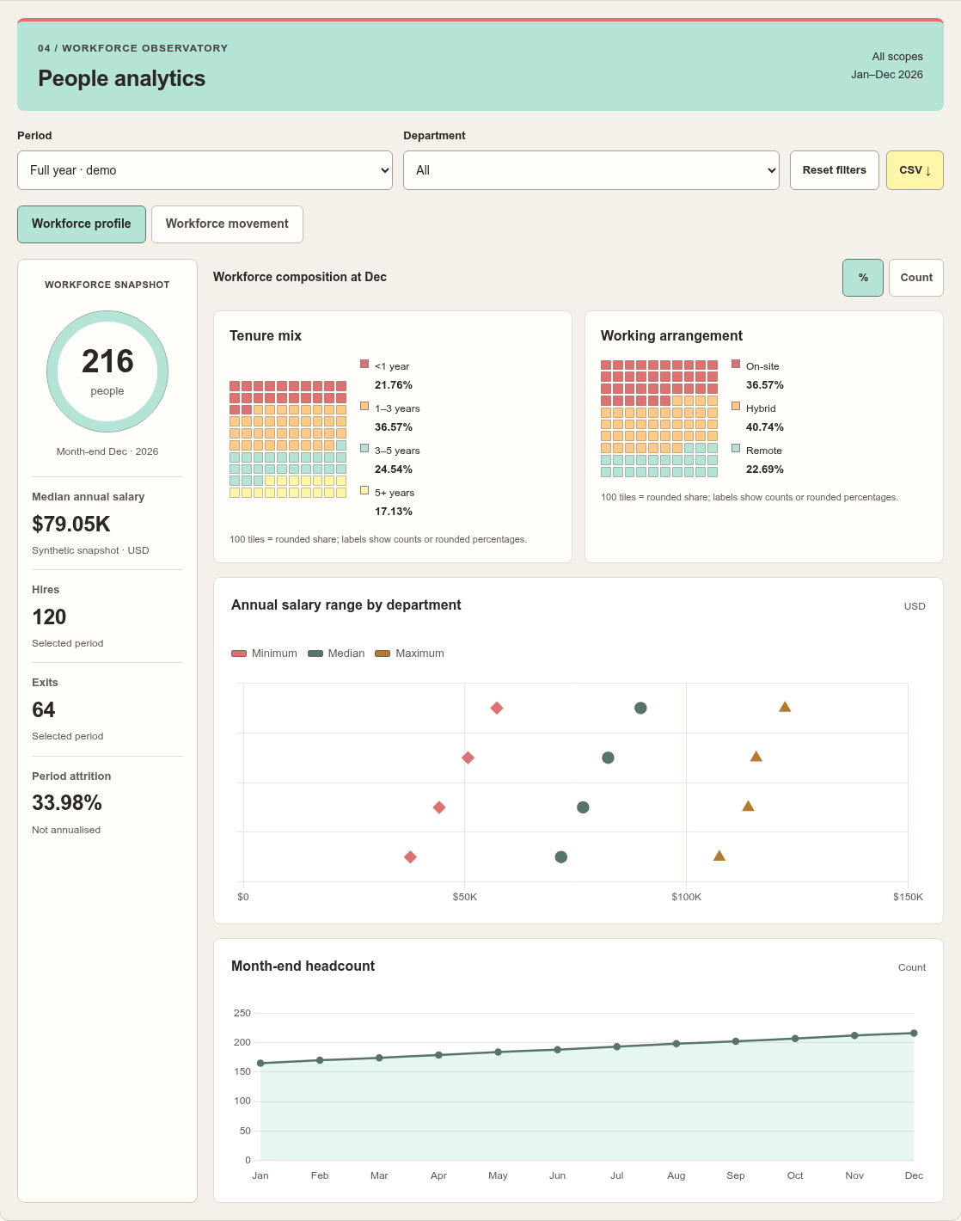Click the Hires value 120

click(49, 617)
